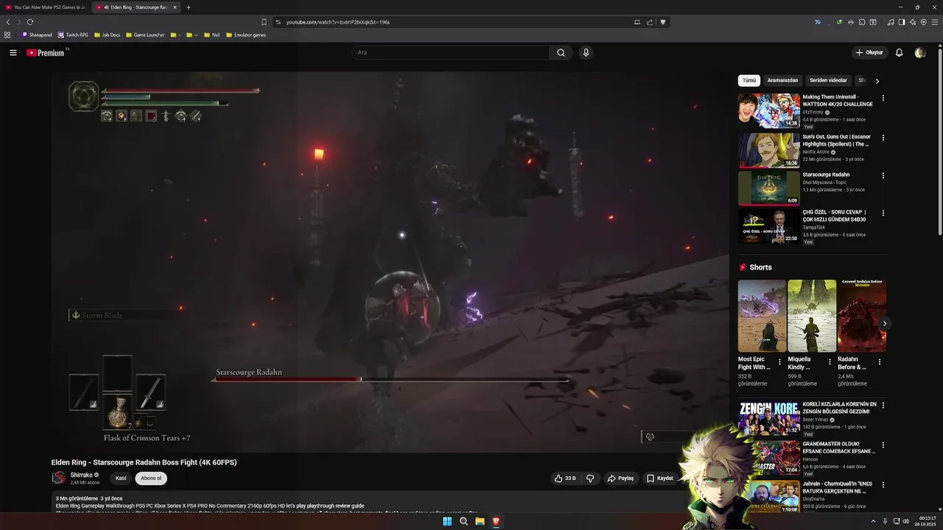Show more filter chips with right chevron
Image resolution: width=943 pixels, height=530 pixels.
click(x=877, y=81)
